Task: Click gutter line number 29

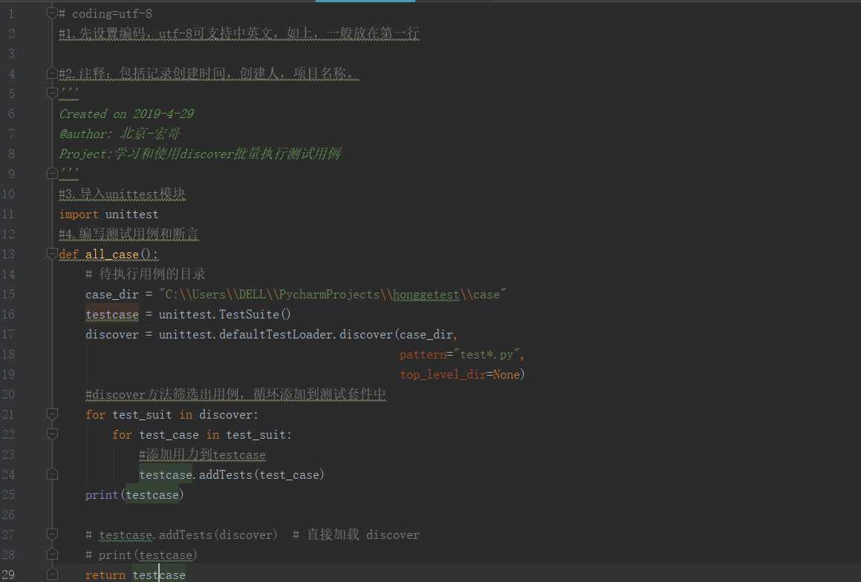Action: (8, 575)
